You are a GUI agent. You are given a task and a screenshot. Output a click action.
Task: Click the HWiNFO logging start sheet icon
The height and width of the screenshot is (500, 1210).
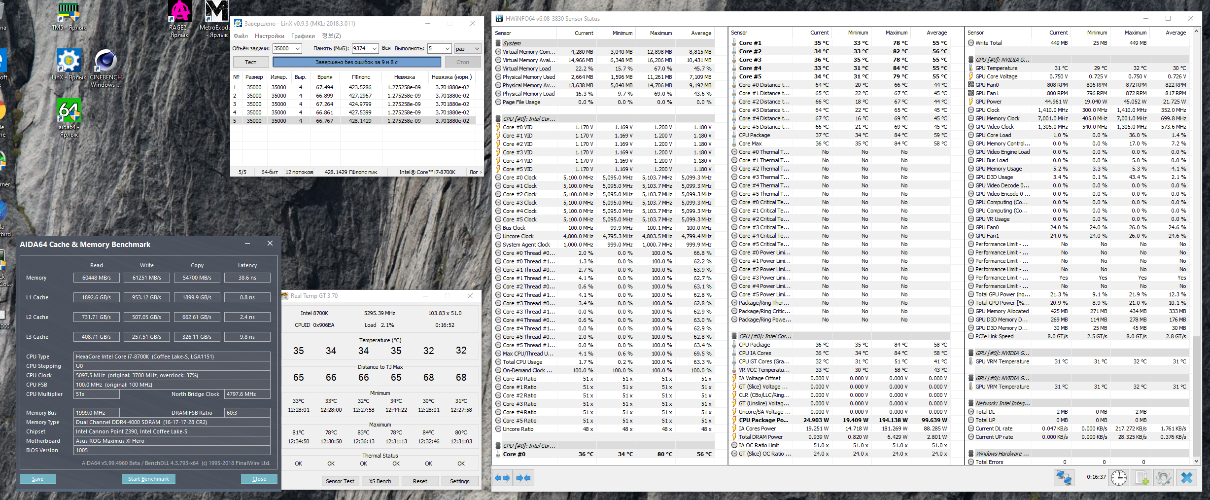pos(1142,478)
